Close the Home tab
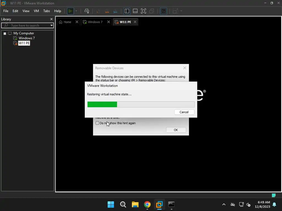This screenshot has width=282, height=211. (77, 22)
